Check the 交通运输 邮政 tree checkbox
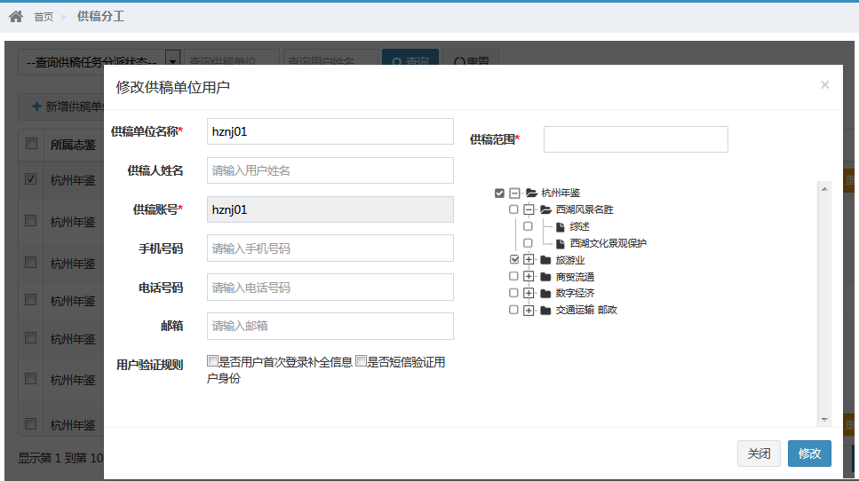Image resolution: width=859 pixels, height=481 pixels. coord(513,310)
